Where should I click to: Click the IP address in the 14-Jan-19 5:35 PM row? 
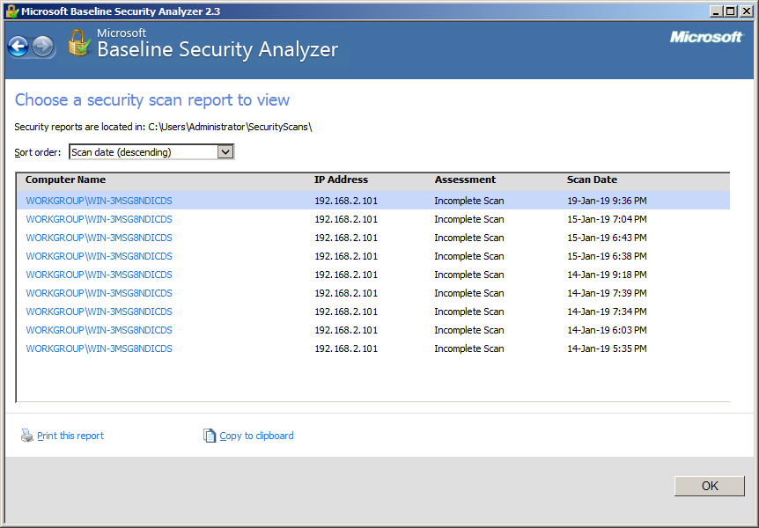tap(346, 348)
